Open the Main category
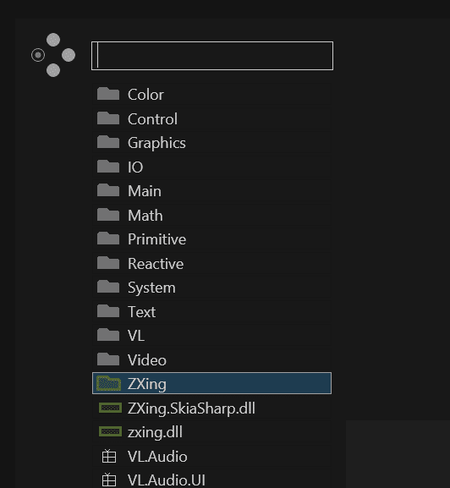Screen dimensions: 450x488 (x=211, y=191)
